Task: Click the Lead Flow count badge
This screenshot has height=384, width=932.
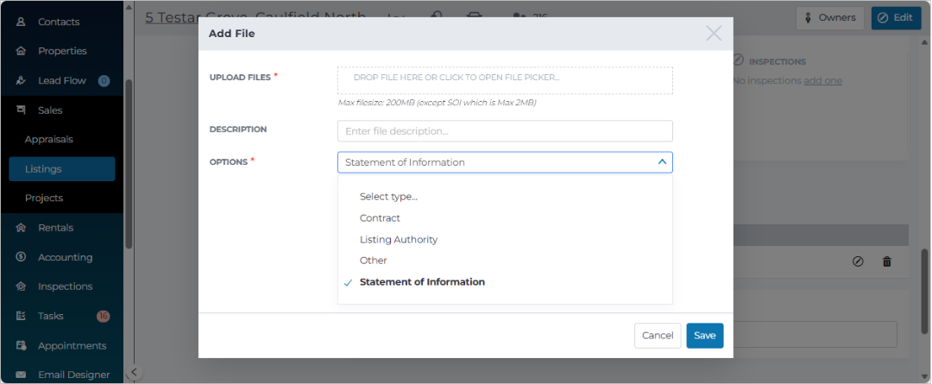Action: tap(104, 81)
